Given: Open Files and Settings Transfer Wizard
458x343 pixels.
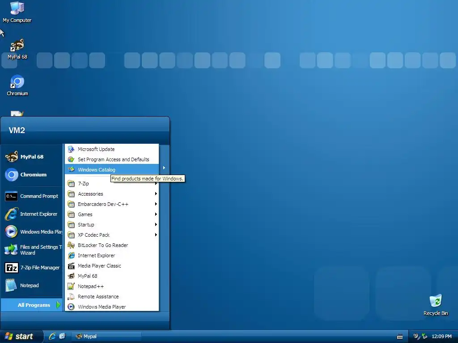Looking at the screenshot, I should pos(32,250).
